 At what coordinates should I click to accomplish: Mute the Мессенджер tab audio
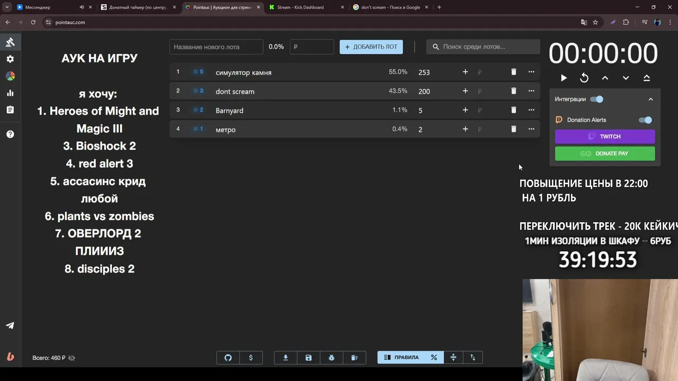pyautogui.click(x=82, y=7)
